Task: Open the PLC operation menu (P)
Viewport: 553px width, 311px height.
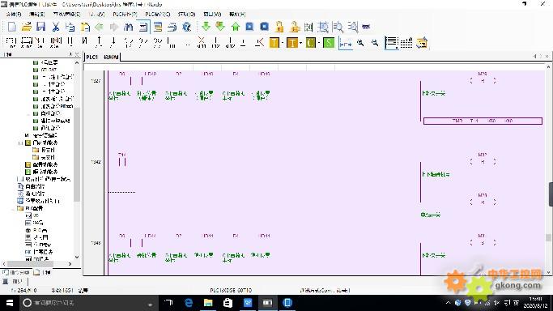Action: click(x=125, y=14)
